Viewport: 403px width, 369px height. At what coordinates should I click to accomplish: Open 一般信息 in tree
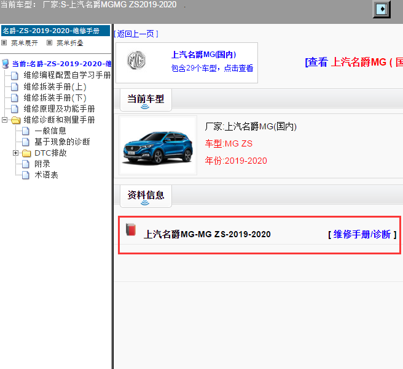click(x=50, y=131)
